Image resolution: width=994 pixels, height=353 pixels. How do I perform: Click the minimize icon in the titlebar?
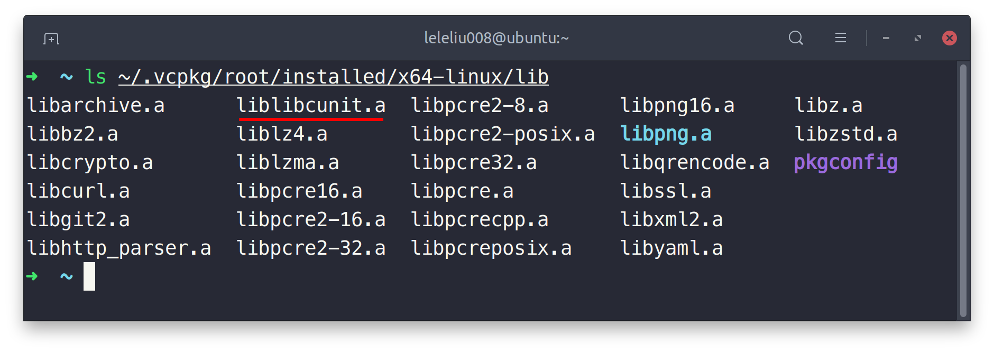pyautogui.click(x=886, y=38)
